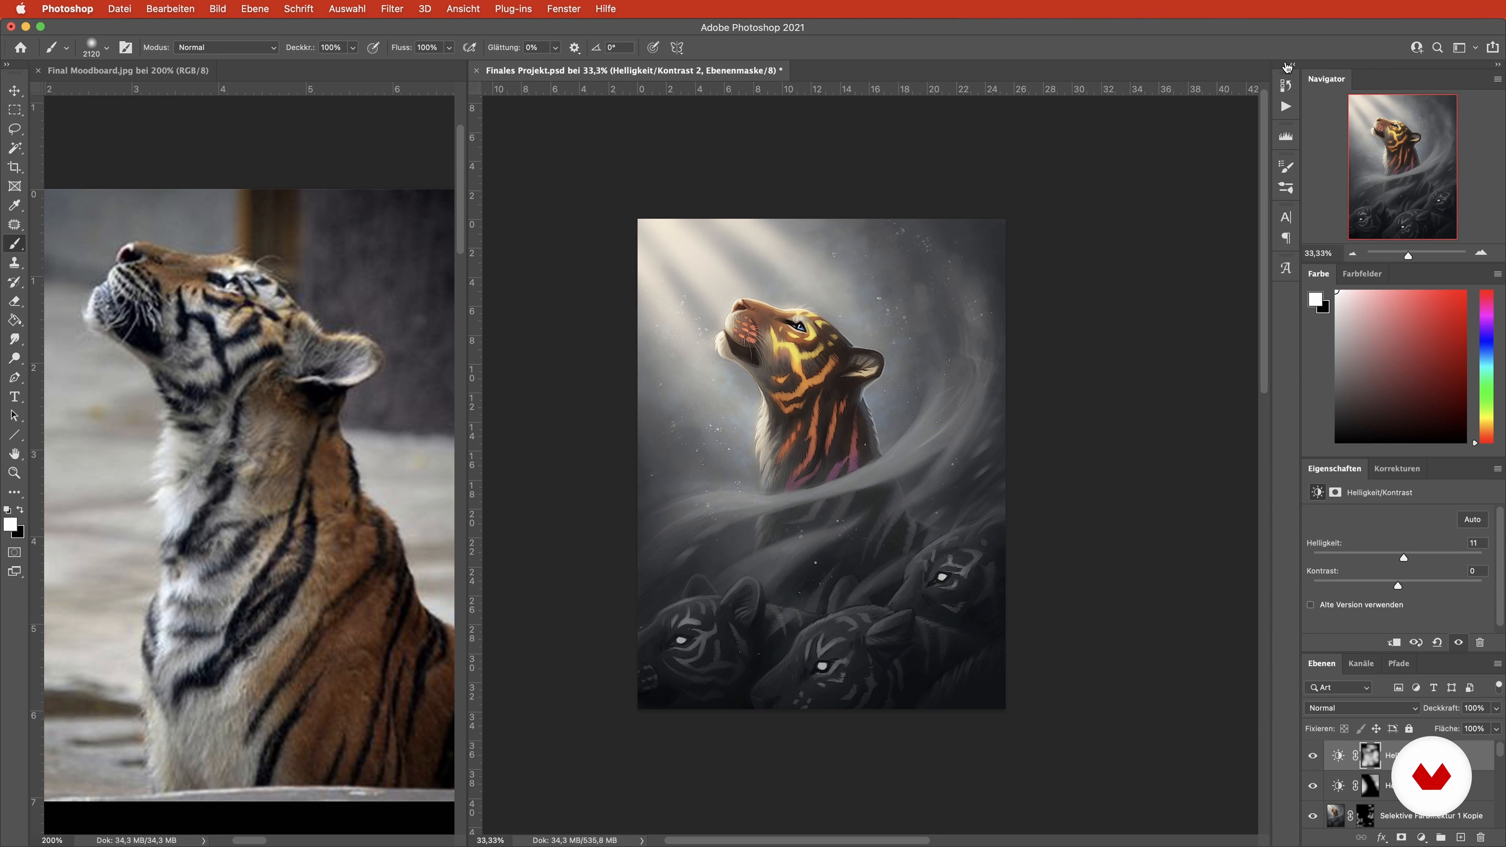
Task: Select the Pen tool
Action: (x=15, y=378)
